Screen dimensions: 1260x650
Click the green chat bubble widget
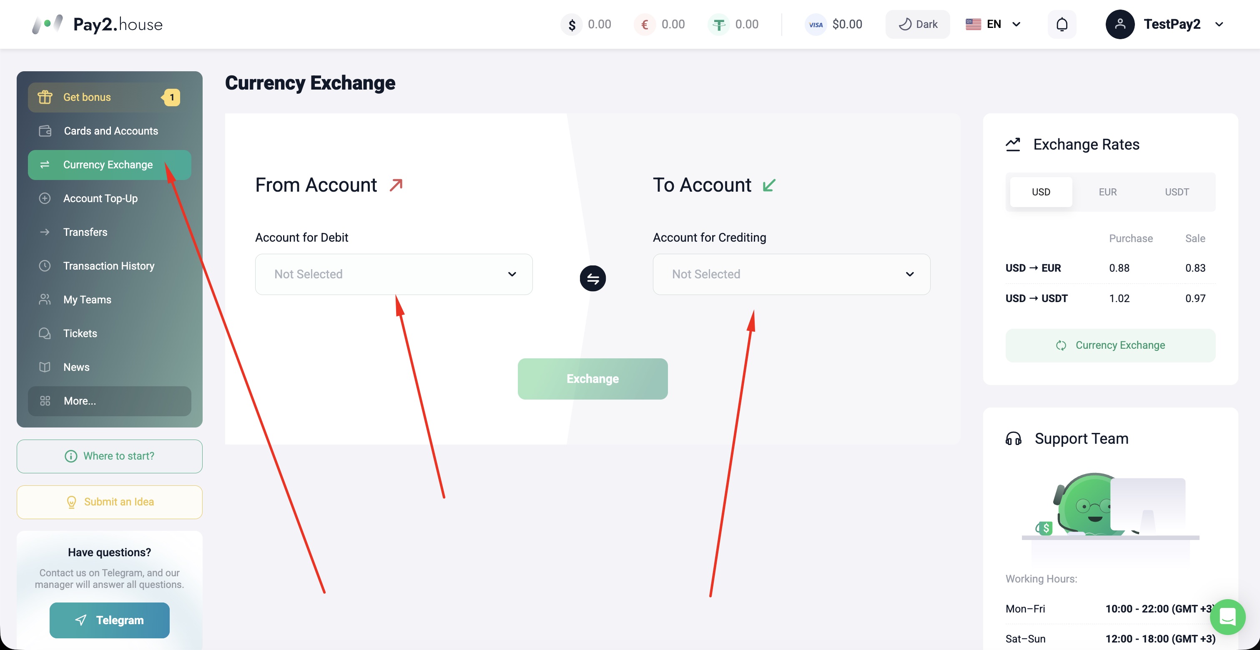pos(1227,617)
